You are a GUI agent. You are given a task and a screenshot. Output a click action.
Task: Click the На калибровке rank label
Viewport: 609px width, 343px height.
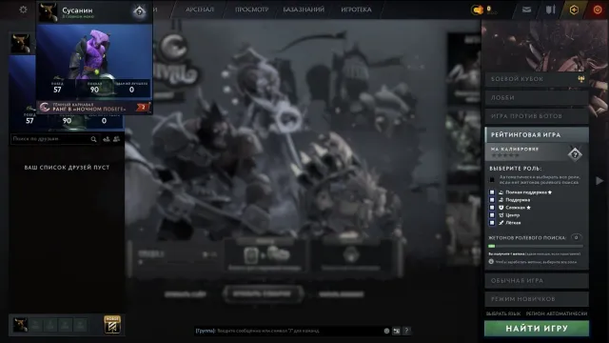515,149
